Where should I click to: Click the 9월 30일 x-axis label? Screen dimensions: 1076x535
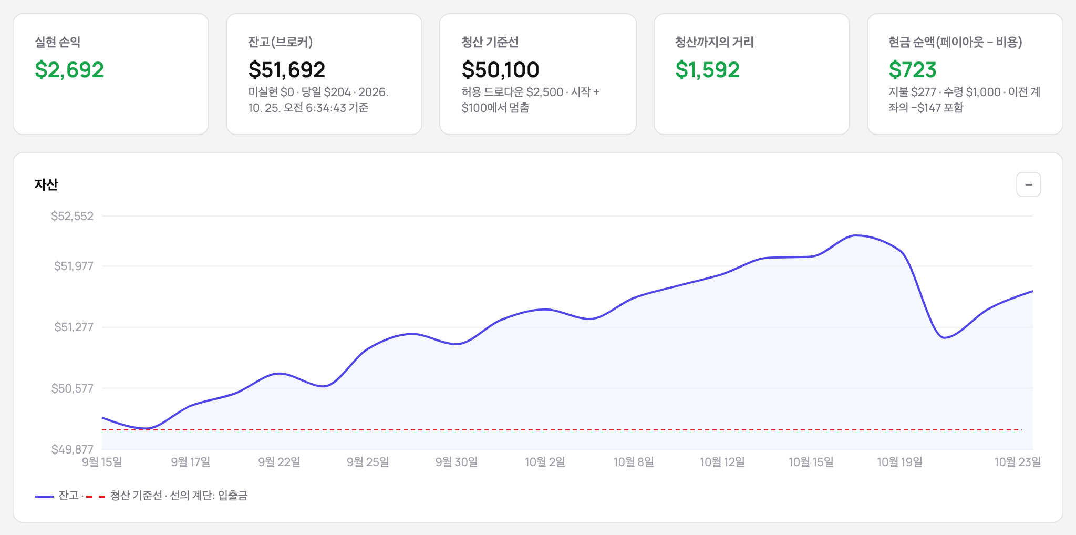457,462
